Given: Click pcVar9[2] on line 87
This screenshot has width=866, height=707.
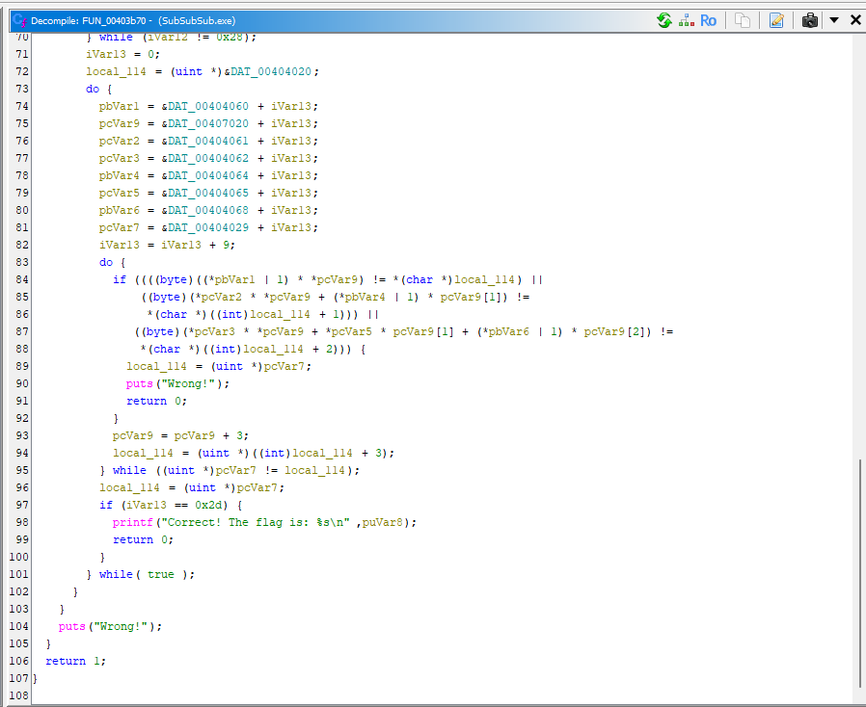Looking at the screenshot, I should pos(614,332).
